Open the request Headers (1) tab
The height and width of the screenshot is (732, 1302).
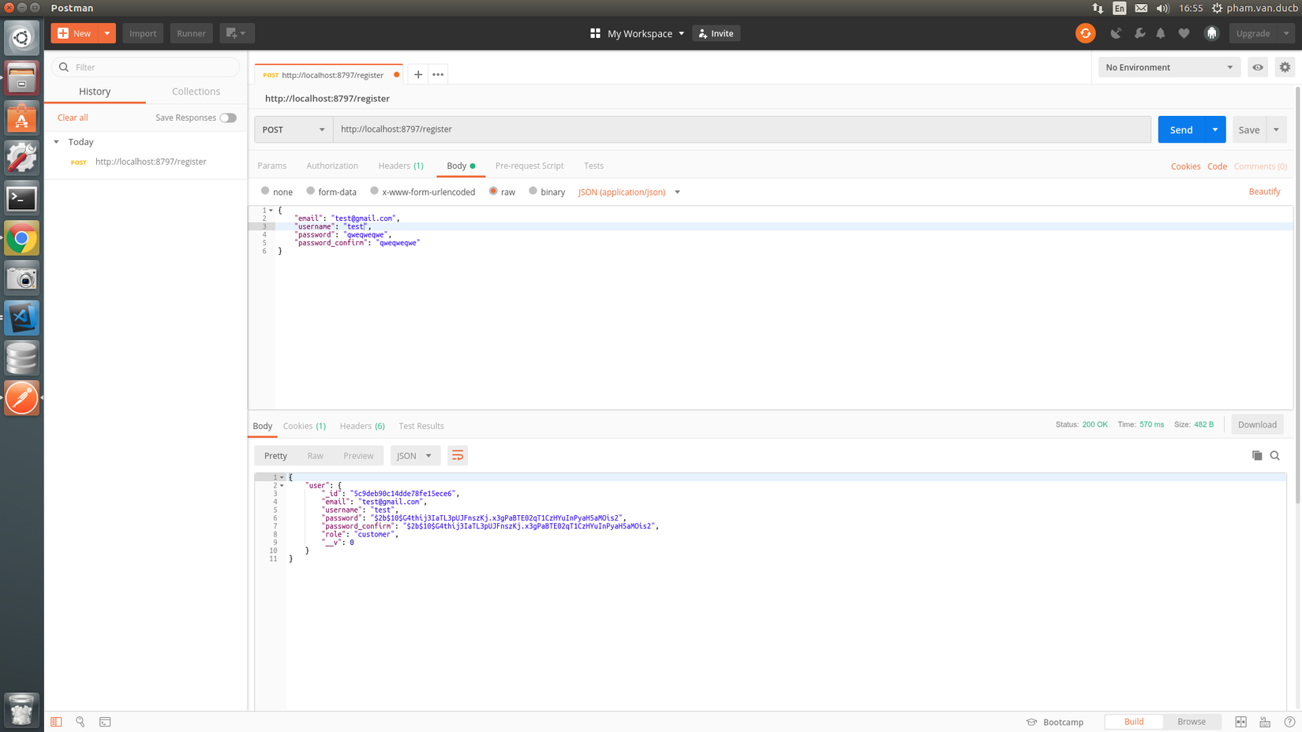(401, 166)
